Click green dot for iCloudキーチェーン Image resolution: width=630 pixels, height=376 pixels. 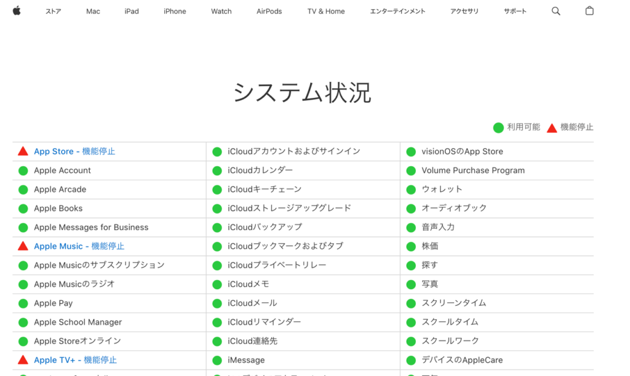(217, 190)
